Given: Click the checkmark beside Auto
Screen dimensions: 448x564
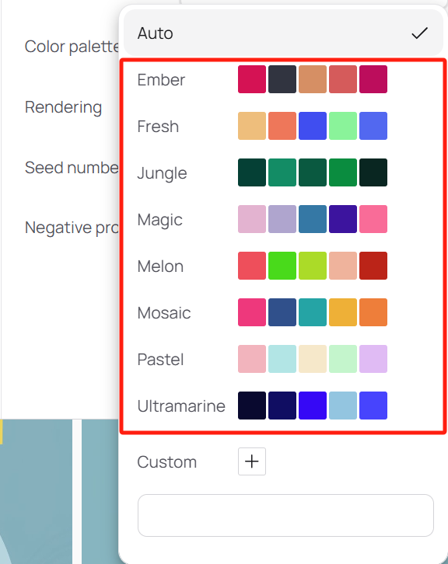Looking at the screenshot, I should click(419, 33).
